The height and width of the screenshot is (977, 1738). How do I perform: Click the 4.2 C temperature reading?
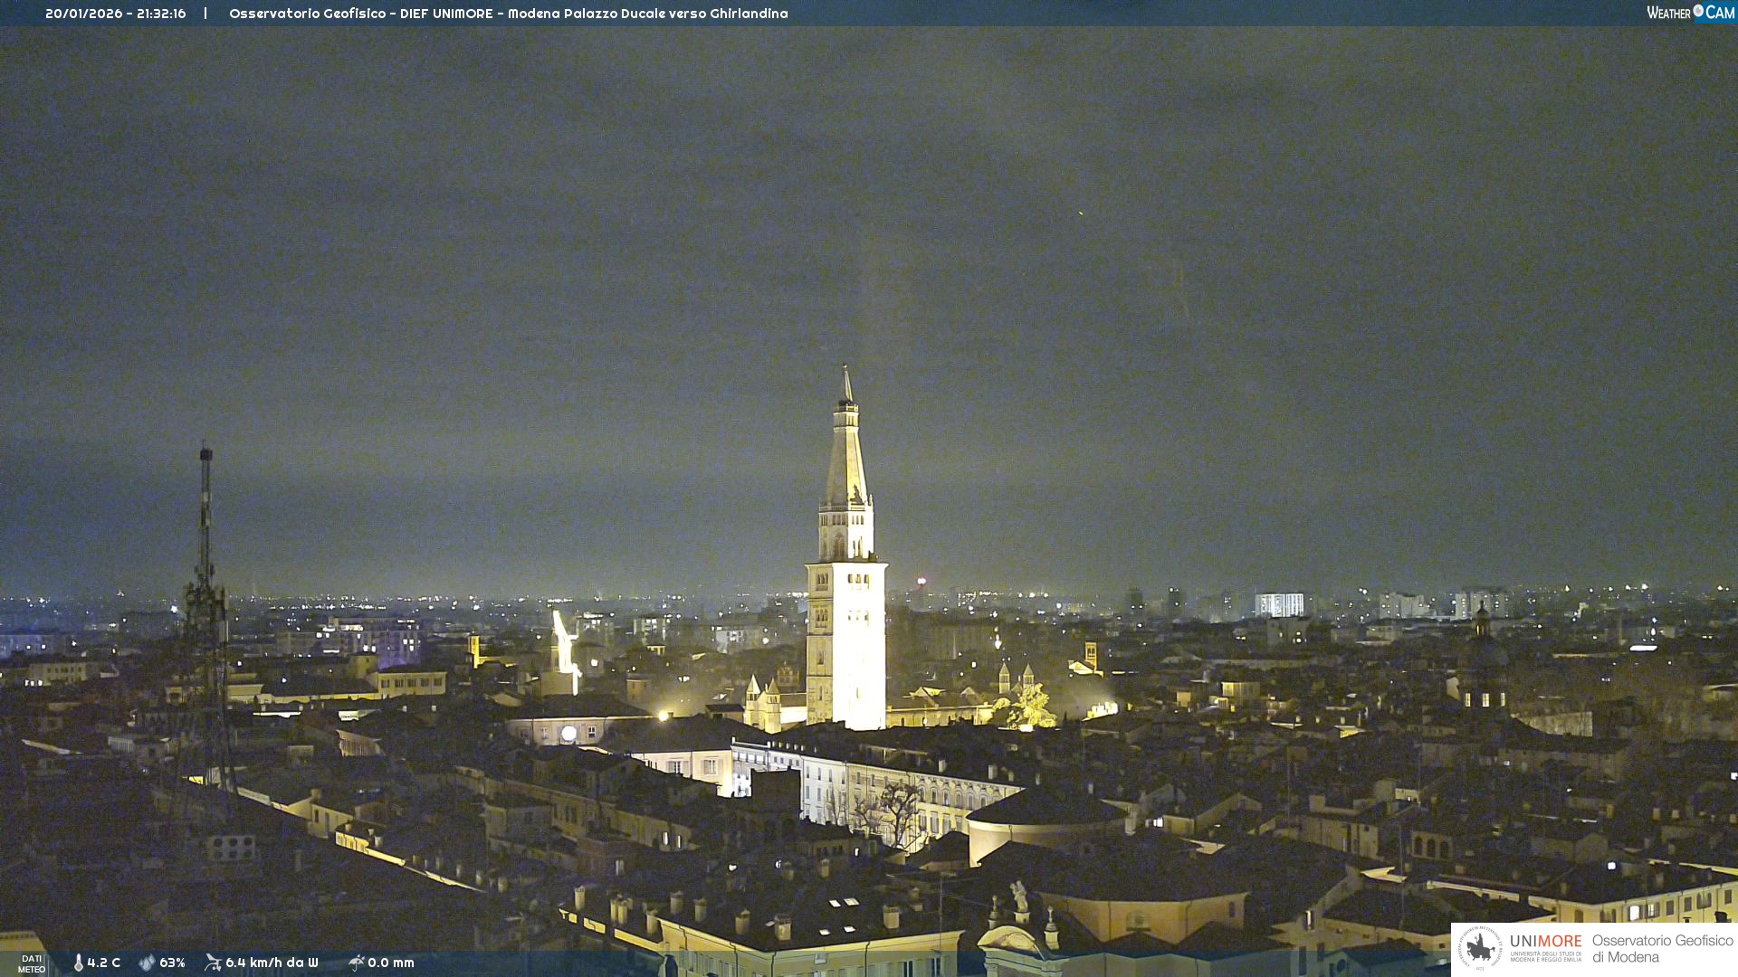pos(104,963)
